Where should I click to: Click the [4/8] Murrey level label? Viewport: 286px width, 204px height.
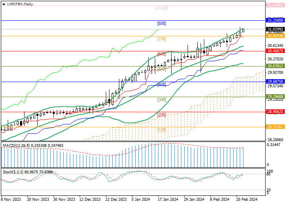[x=161, y=84]
